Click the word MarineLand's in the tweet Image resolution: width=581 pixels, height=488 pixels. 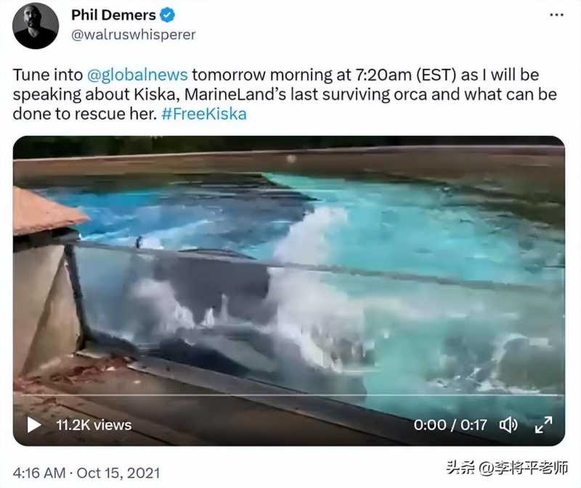point(235,94)
